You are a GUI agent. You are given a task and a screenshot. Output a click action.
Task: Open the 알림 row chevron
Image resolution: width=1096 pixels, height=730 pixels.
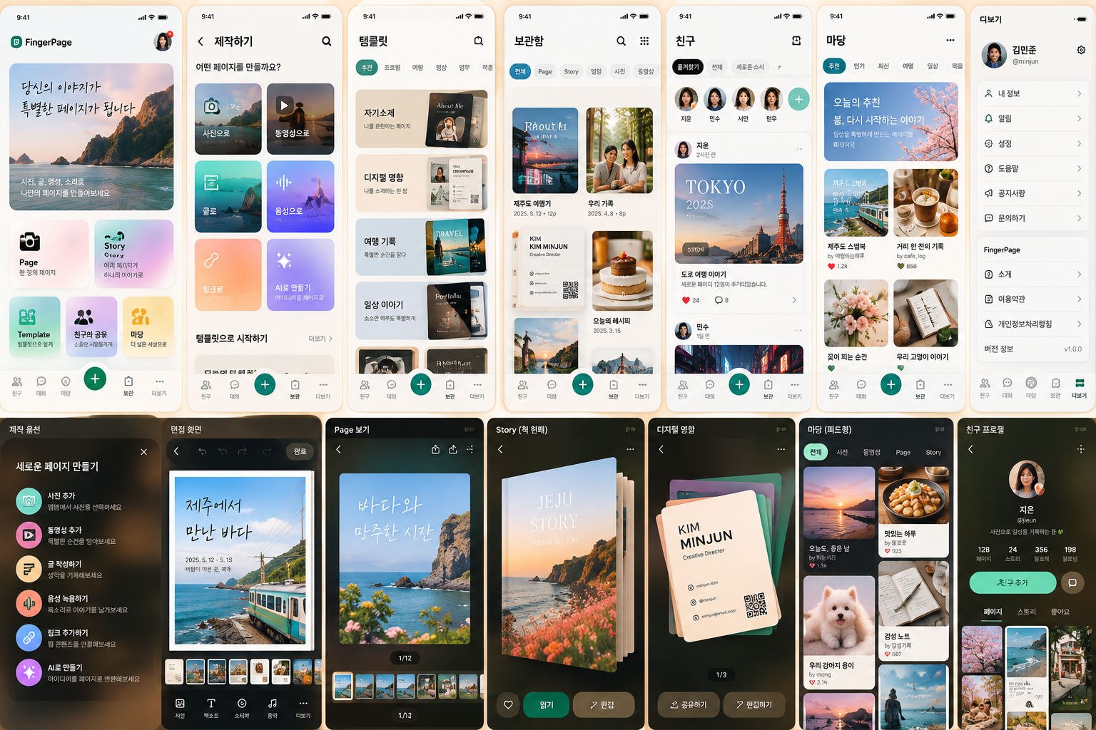tap(1079, 118)
